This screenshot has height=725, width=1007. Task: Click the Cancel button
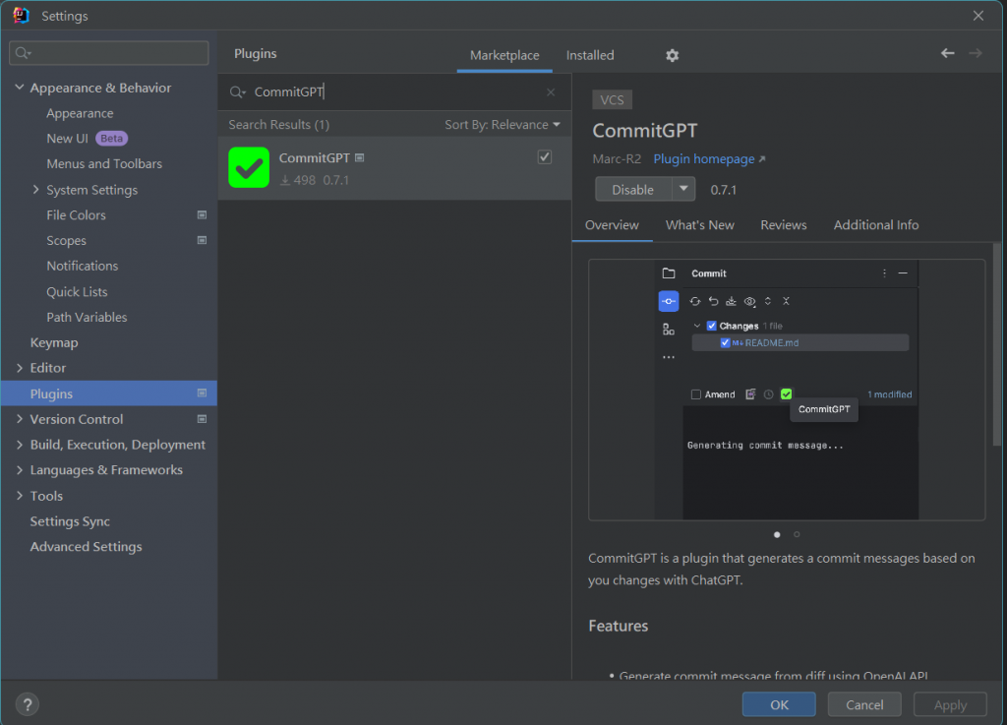click(864, 704)
